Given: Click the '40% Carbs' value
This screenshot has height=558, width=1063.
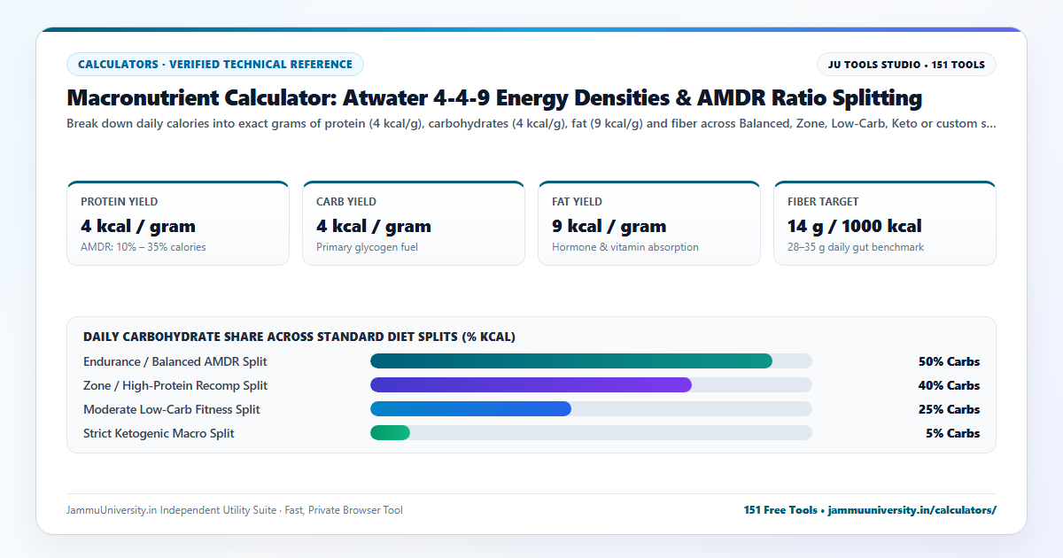Looking at the screenshot, I should [949, 385].
